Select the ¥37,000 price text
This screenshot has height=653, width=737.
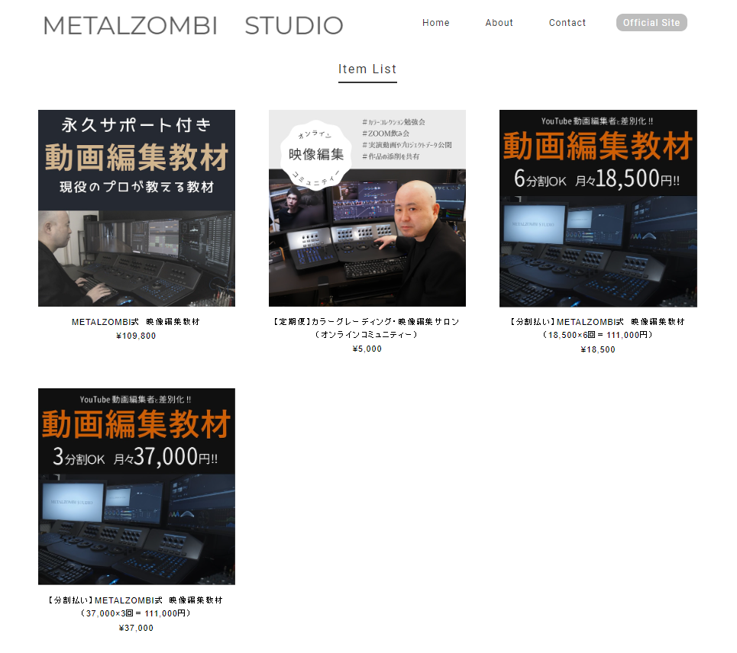[x=136, y=628]
